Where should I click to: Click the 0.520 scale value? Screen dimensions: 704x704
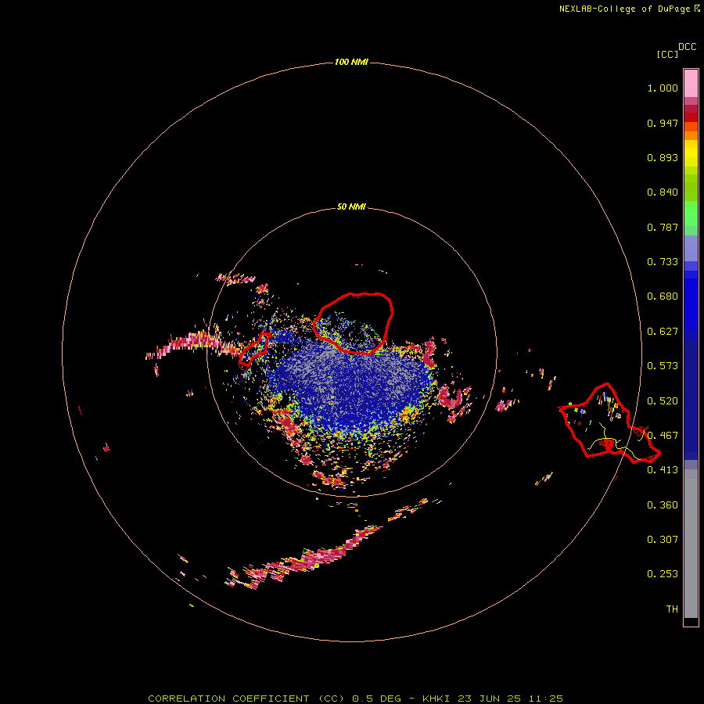tap(663, 401)
